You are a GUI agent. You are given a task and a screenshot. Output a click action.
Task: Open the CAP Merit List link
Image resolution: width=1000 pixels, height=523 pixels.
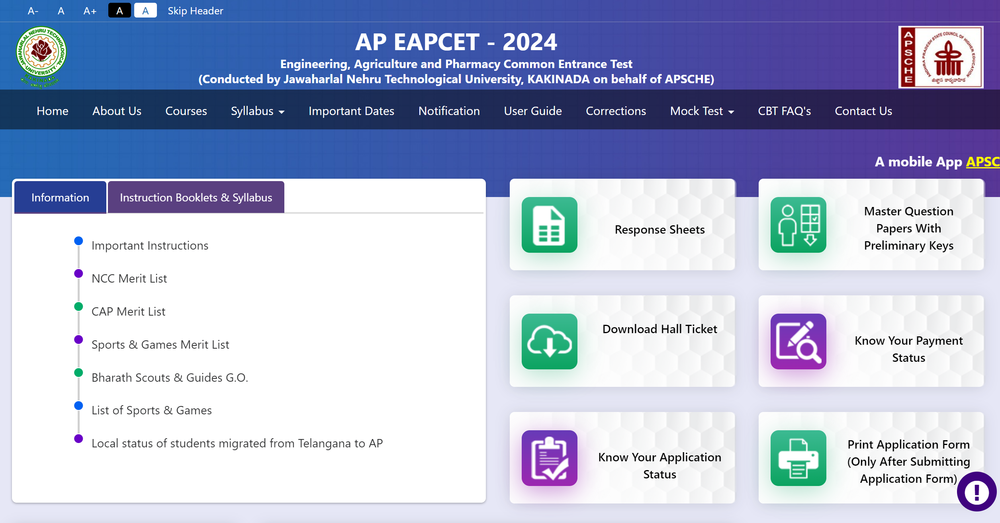(129, 312)
